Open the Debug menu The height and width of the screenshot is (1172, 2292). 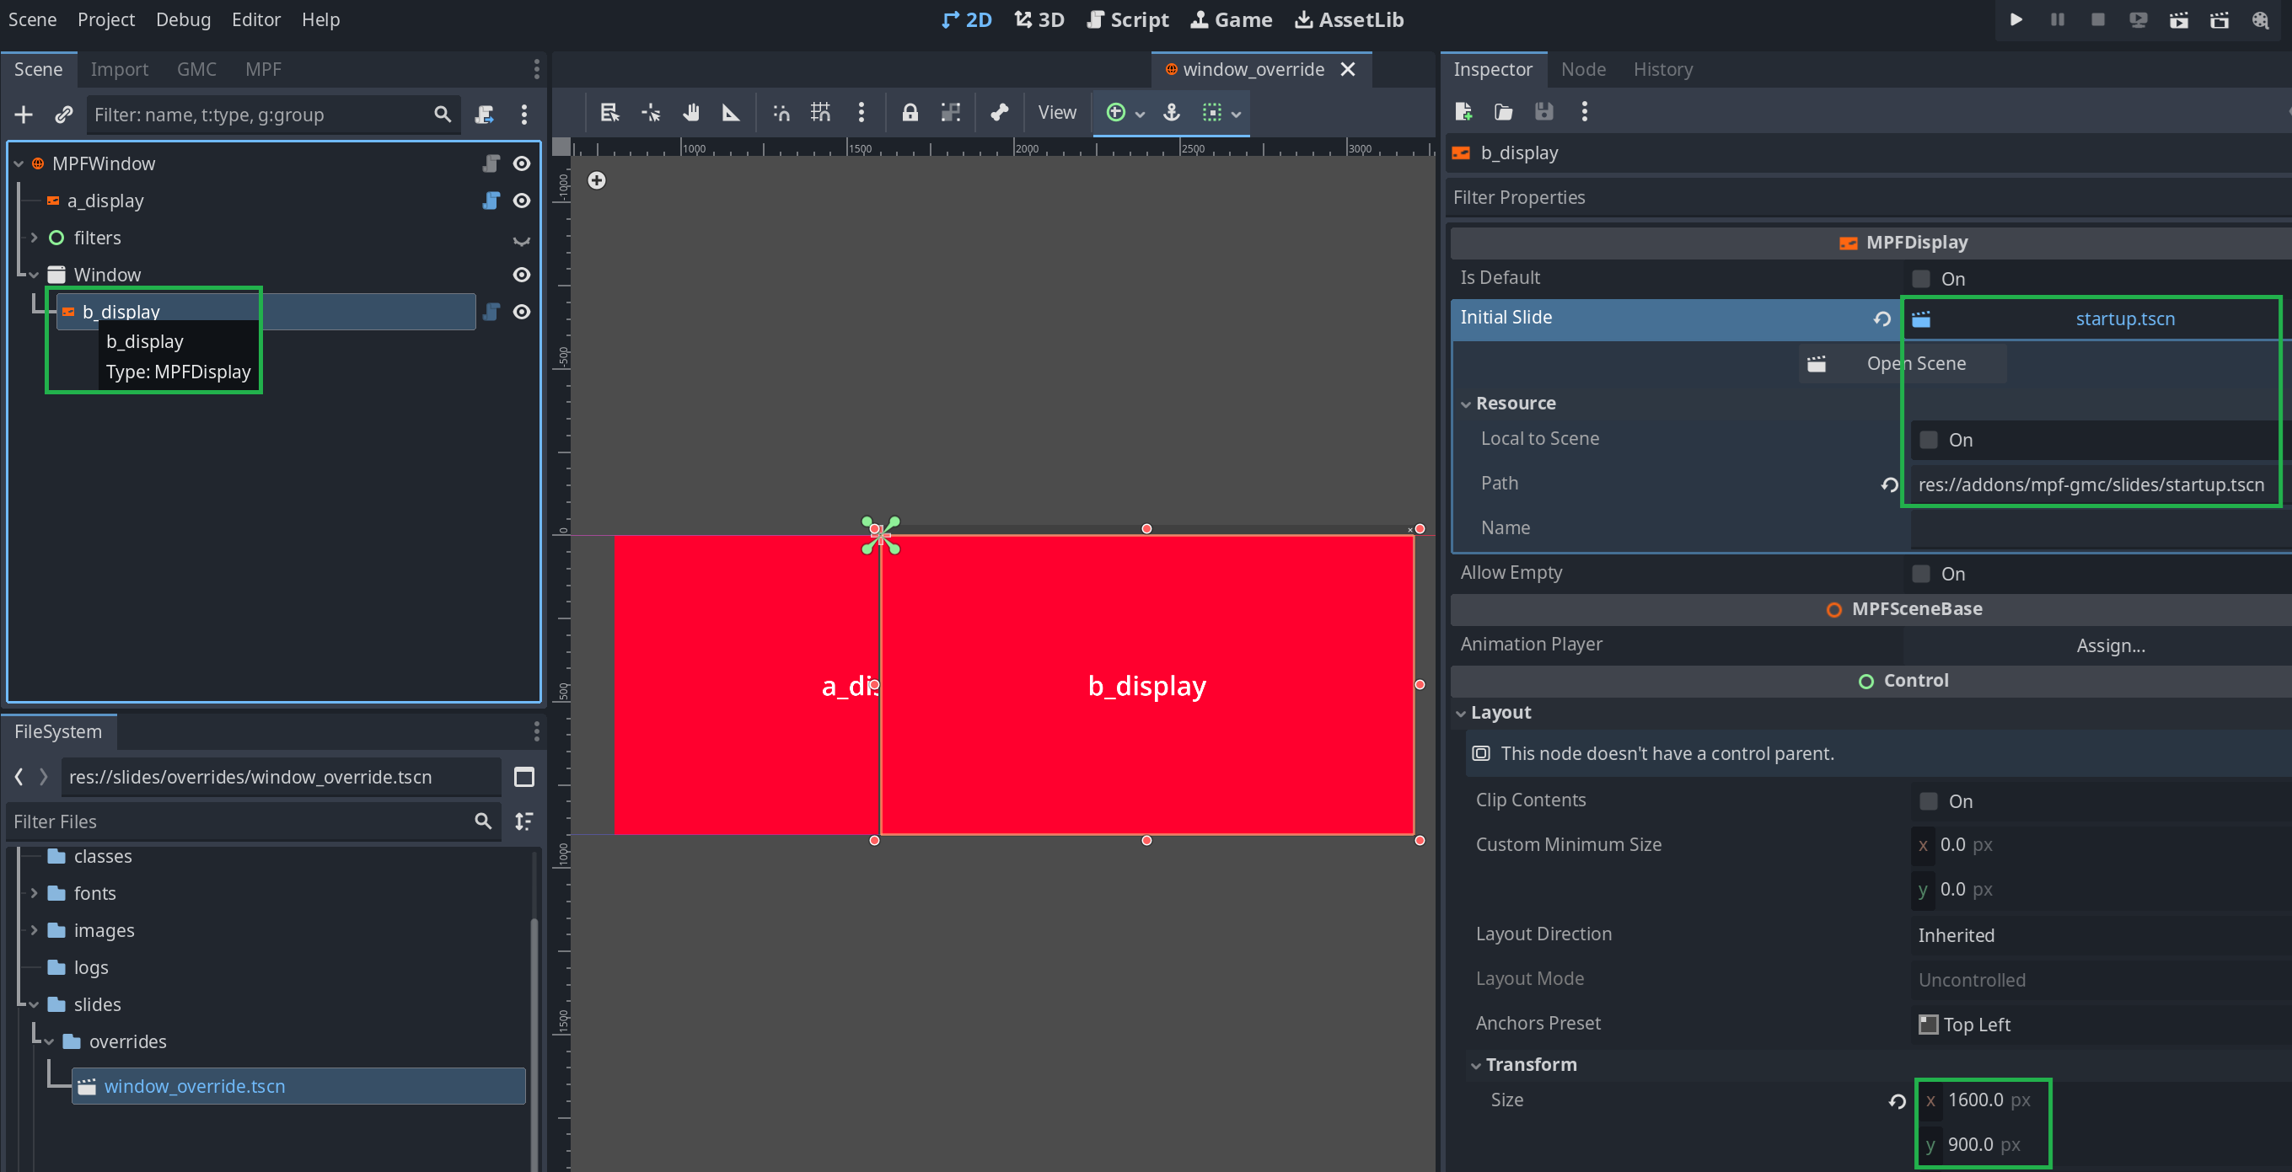pyautogui.click(x=182, y=19)
